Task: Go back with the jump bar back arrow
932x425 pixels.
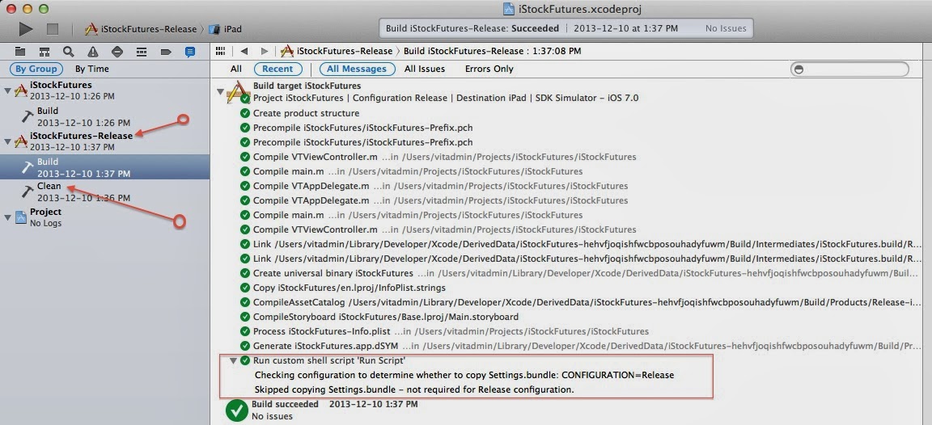Action: (x=244, y=51)
